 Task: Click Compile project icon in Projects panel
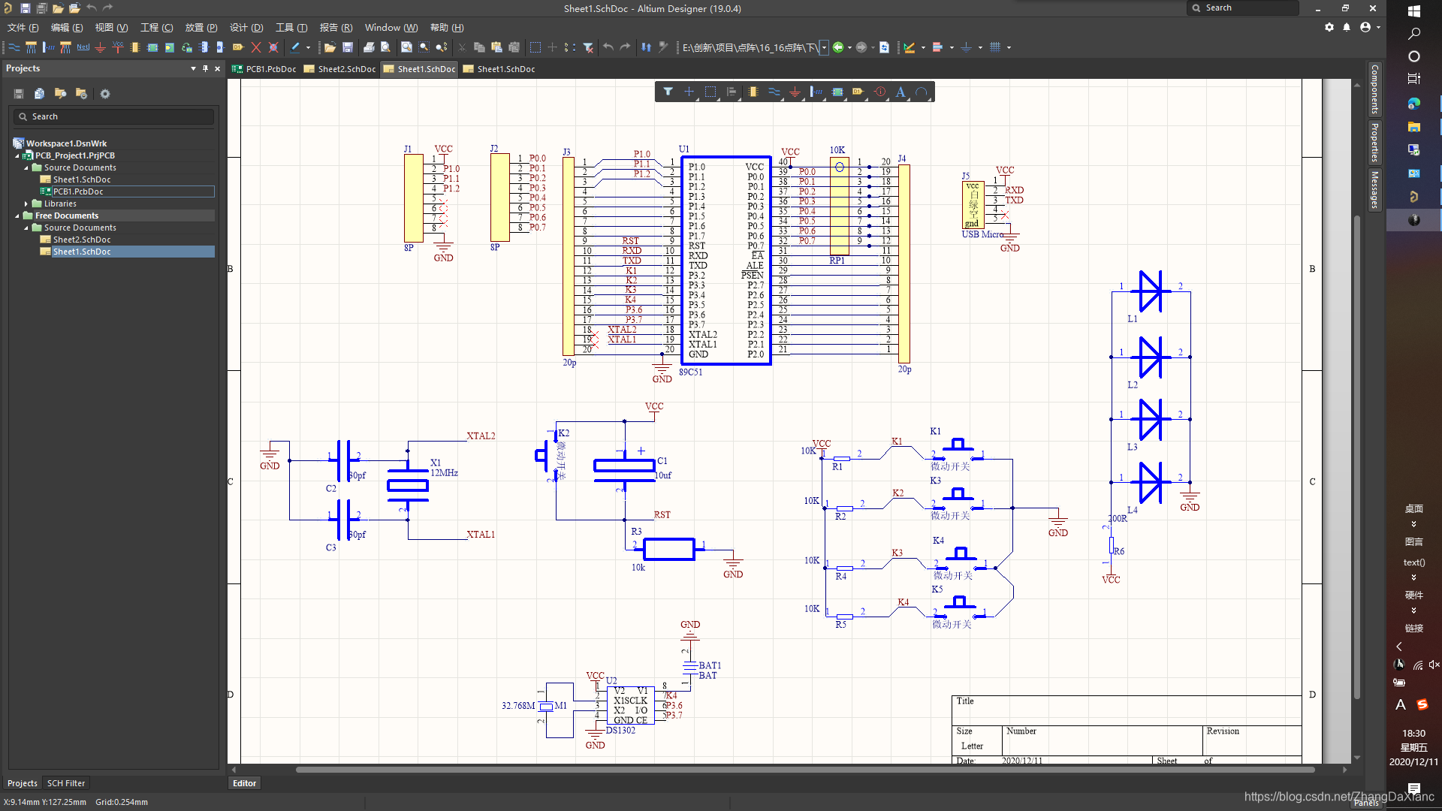coord(39,94)
